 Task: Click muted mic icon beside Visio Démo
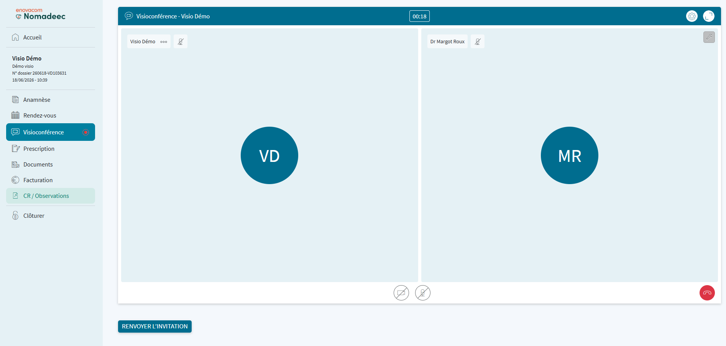pyautogui.click(x=181, y=41)
